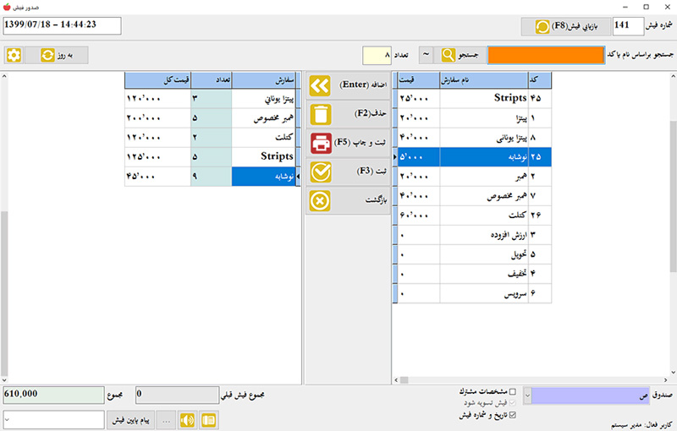This screenshot has height=431, width=677.
Task: Select the highlighted 'نوشابه' row with code ۲۵
Action: [474, 157]
